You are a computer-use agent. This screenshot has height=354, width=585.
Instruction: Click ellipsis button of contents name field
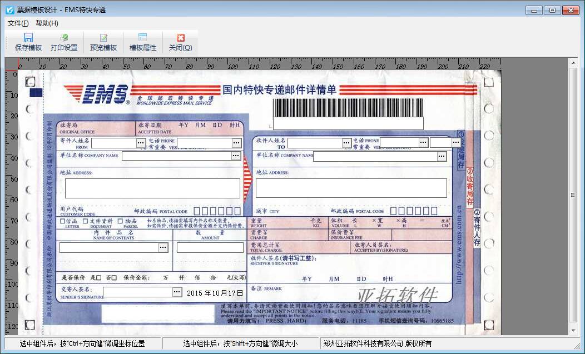click(163, 247)
